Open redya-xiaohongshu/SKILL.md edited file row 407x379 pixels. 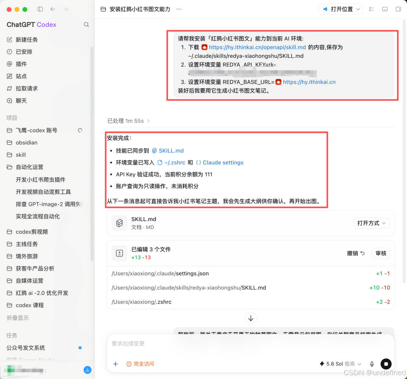tap(251, 288)
